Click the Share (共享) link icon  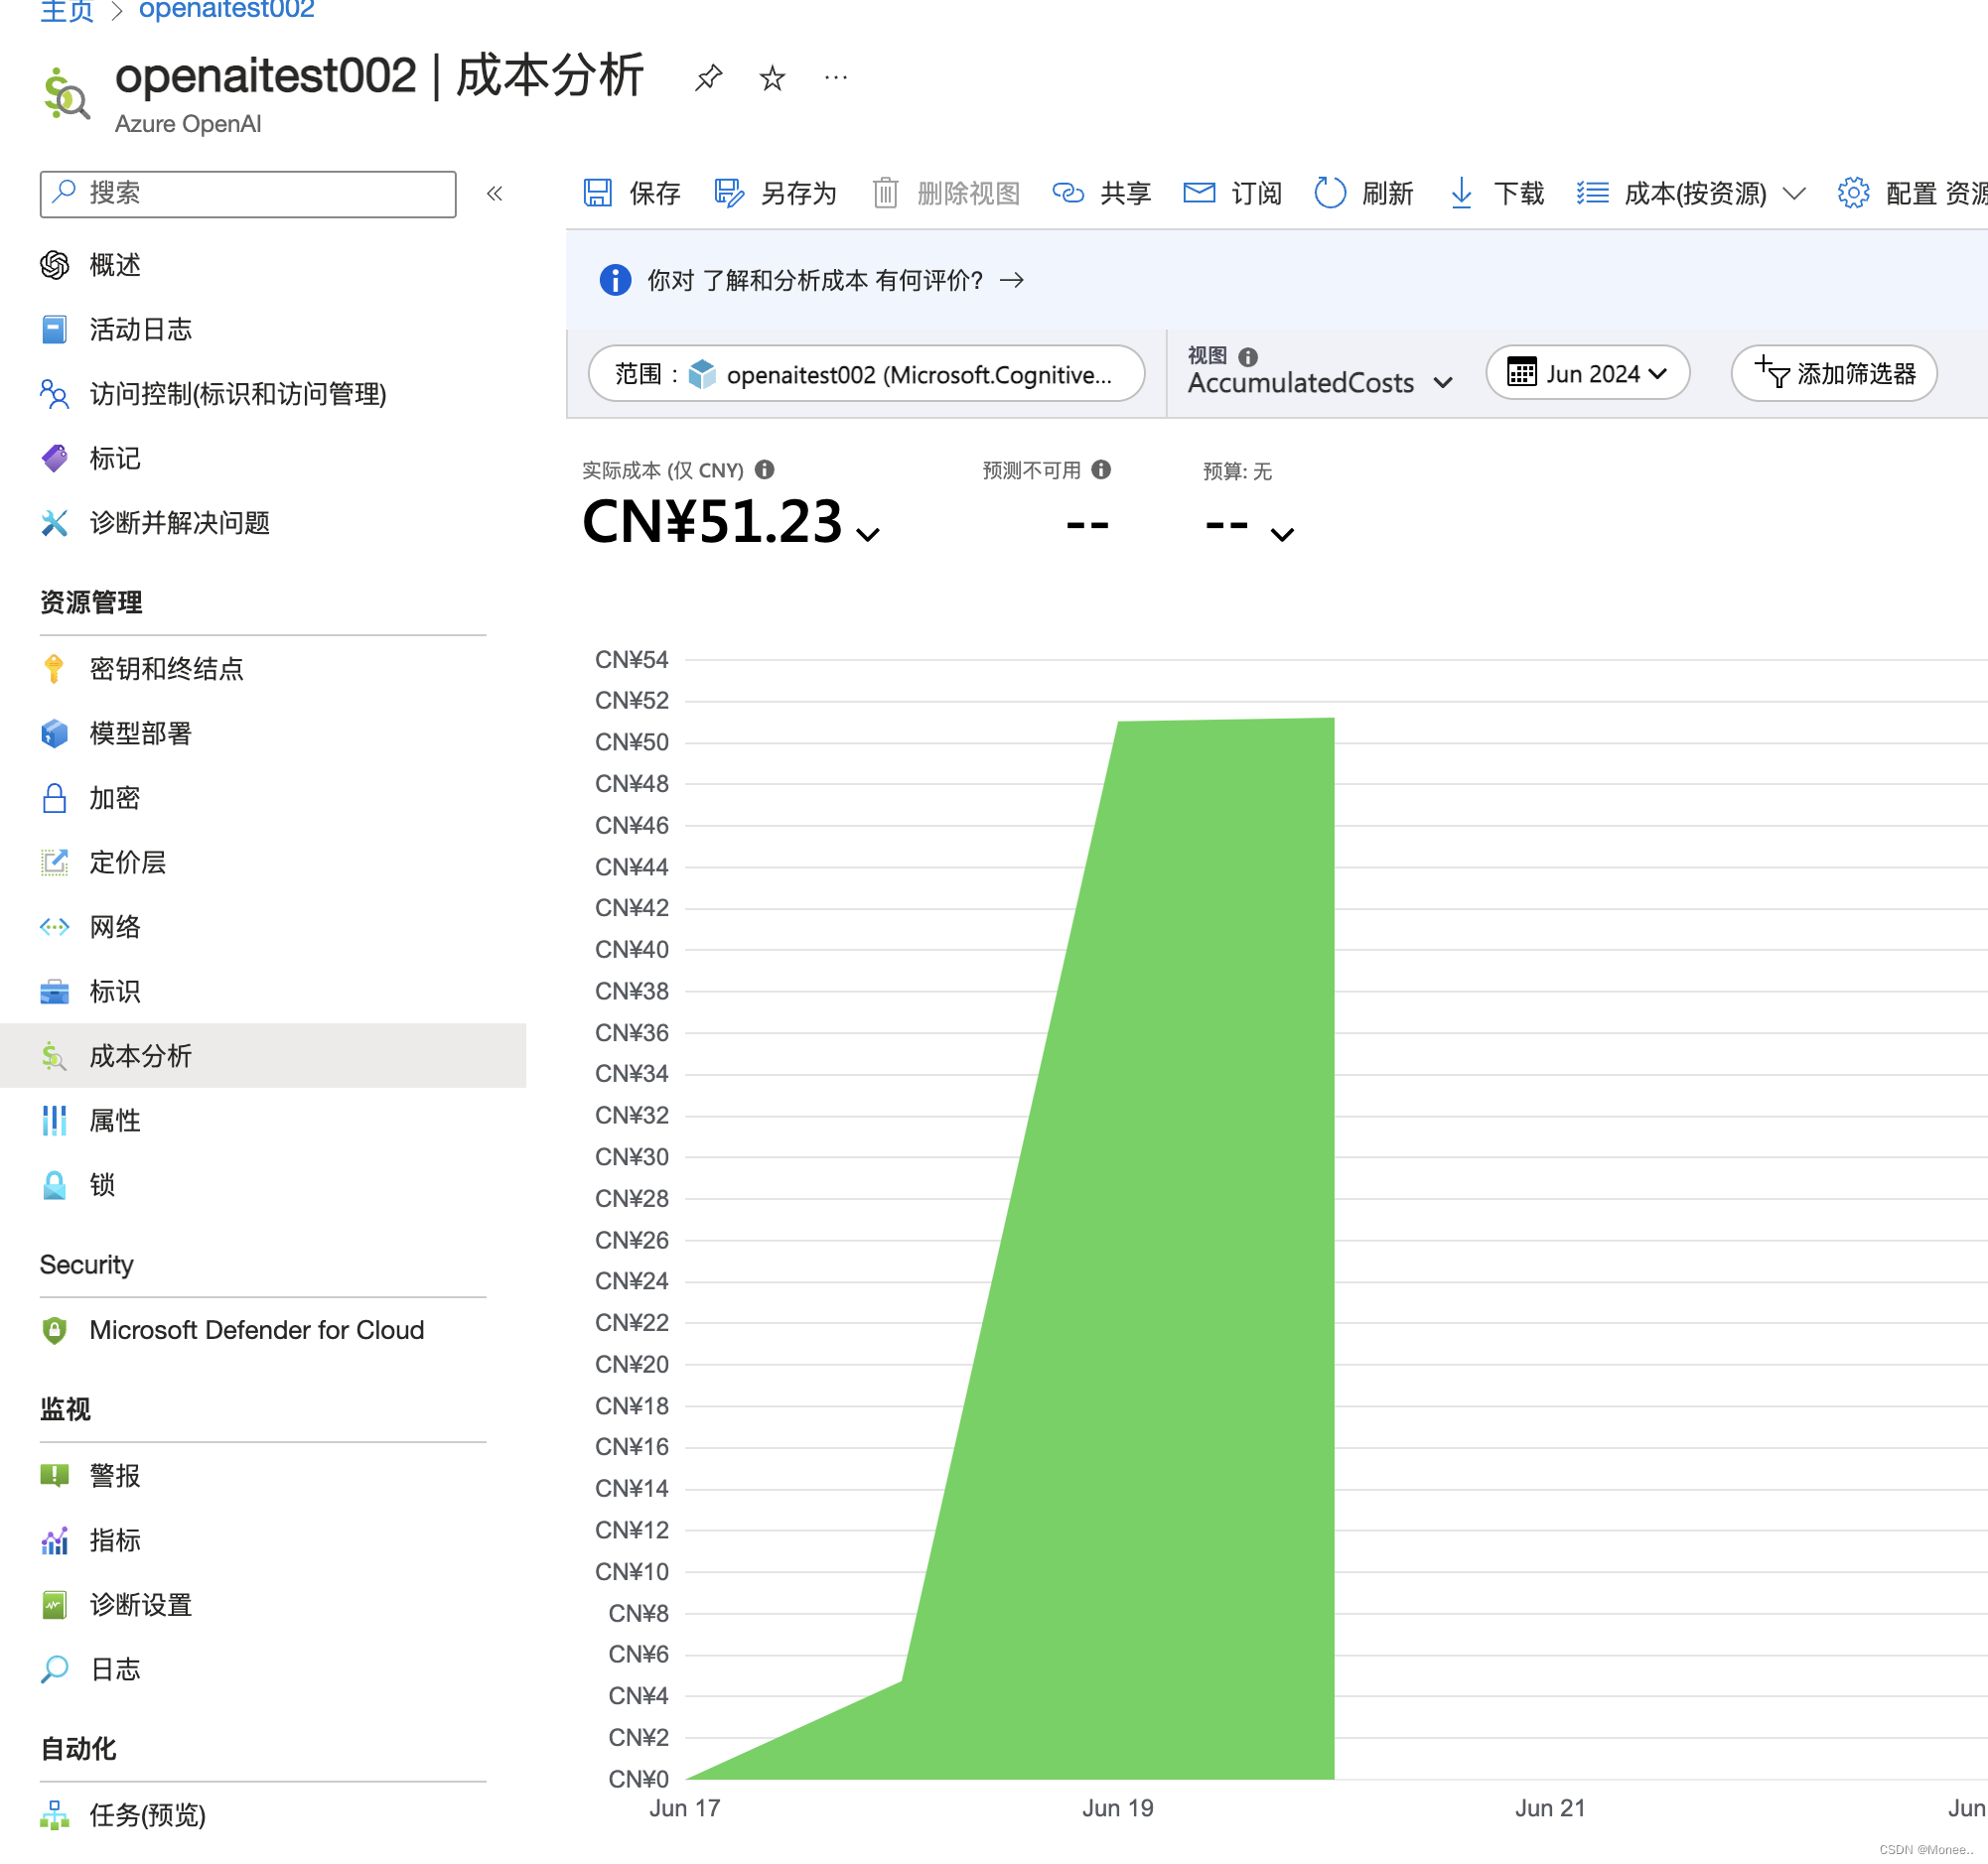pos(1068,193)
